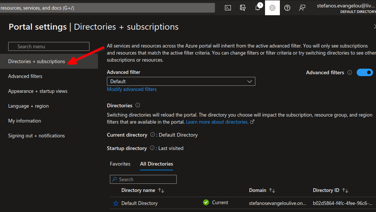Focus the top resources, services, and docs search bar
This screenshot has height=212, width=376.
[107, 8]
